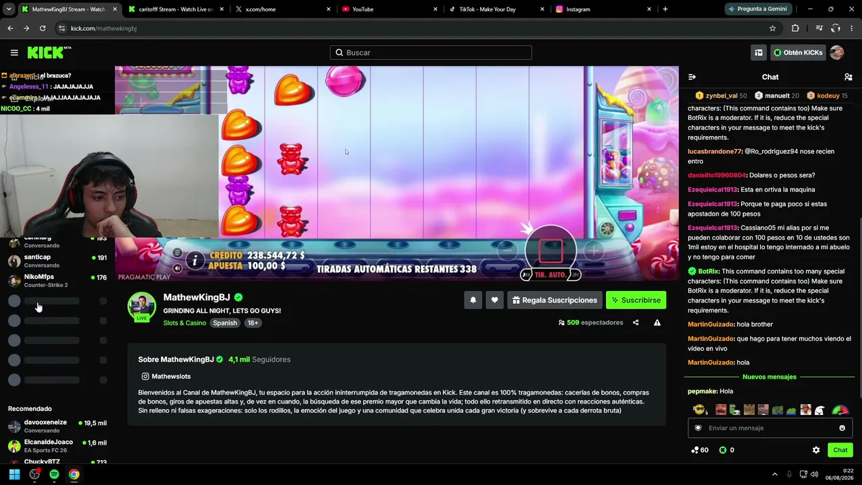862x485 pixels.
Task: Open the KICKs balance showing 0
Action: click(727, 450)
